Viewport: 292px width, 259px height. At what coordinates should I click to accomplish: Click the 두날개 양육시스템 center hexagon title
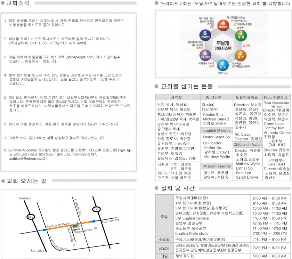tap(223, 46)
